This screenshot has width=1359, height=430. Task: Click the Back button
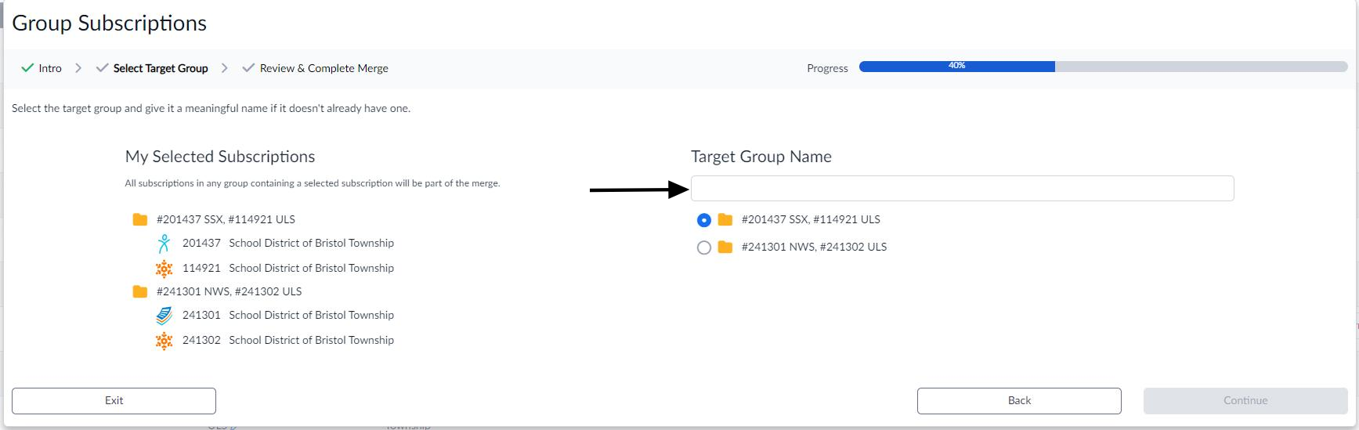pyautogui.click(x=1019, y=400)
